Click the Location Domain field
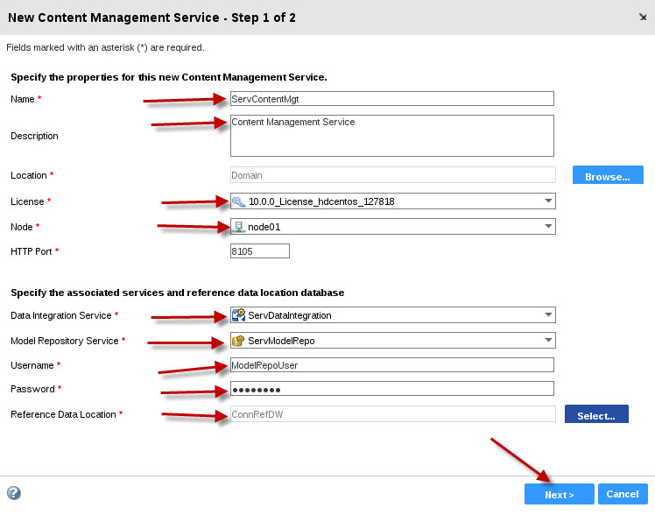The width and height of the screenshot is (655, 515). coord(393,175)
